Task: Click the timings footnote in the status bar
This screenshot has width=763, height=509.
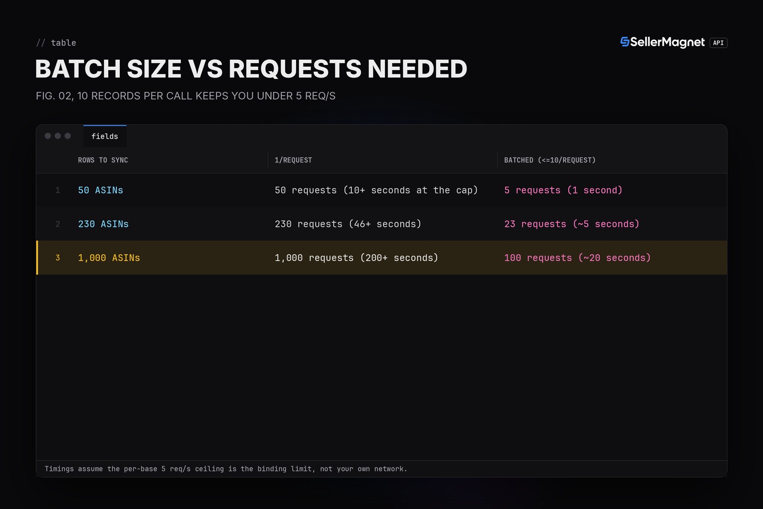Action: [x=226, y=469]
